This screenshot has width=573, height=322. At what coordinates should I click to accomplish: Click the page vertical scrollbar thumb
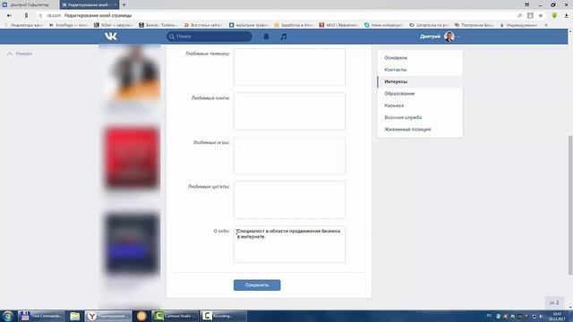click(570, 205)
